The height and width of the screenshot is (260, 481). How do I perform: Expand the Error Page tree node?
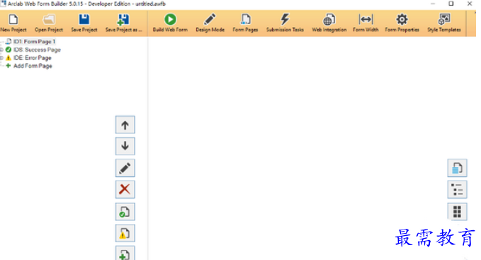point(1,57)
